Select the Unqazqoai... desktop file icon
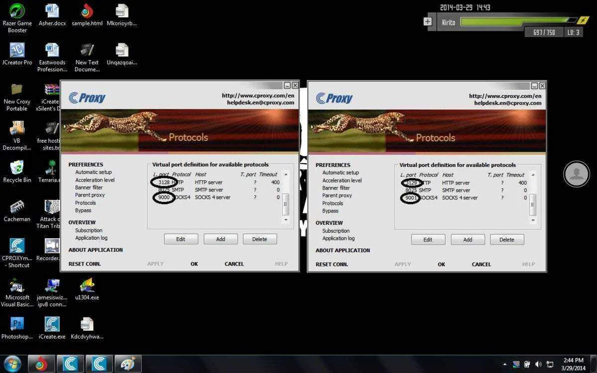 point(121,54)
